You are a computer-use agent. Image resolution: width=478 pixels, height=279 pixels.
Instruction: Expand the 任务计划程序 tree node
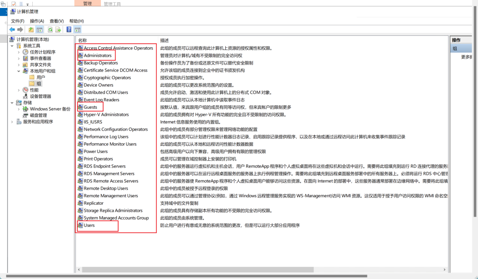pyautogui.click(x=19, y=52)
